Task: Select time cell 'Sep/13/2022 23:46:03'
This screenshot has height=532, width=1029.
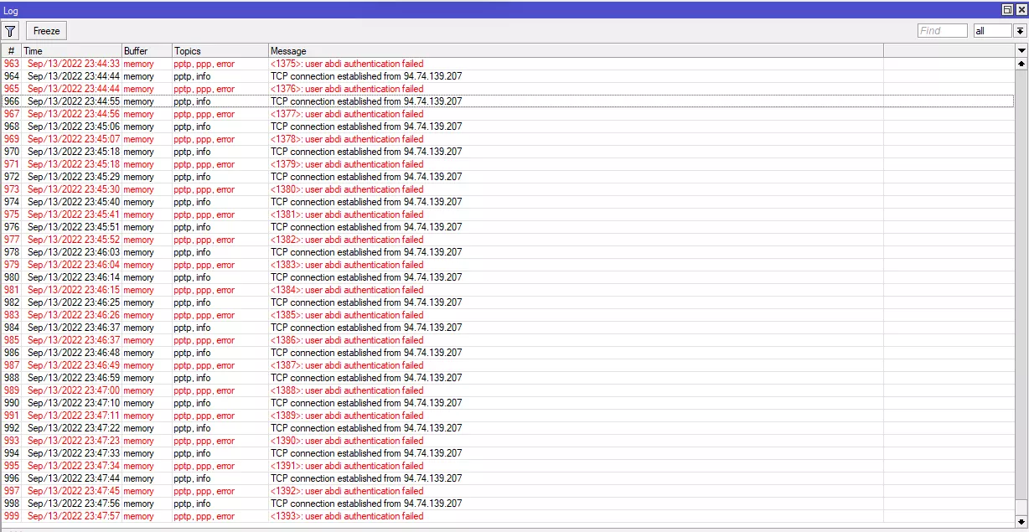Action: [x=74, y=252]
